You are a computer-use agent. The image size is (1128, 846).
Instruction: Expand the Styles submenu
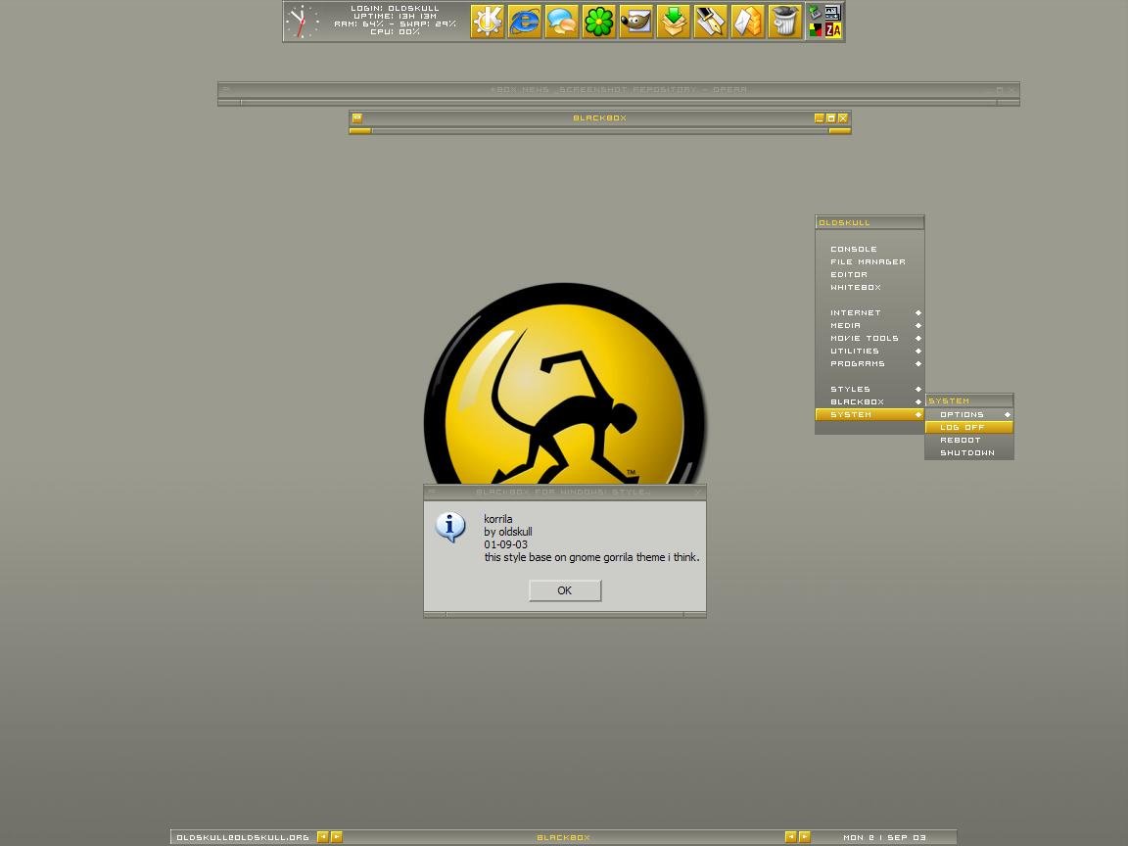point(869,389)
